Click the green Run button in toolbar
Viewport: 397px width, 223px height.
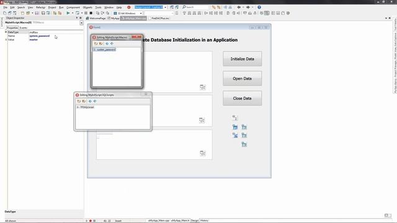click(x=68, y=13)
